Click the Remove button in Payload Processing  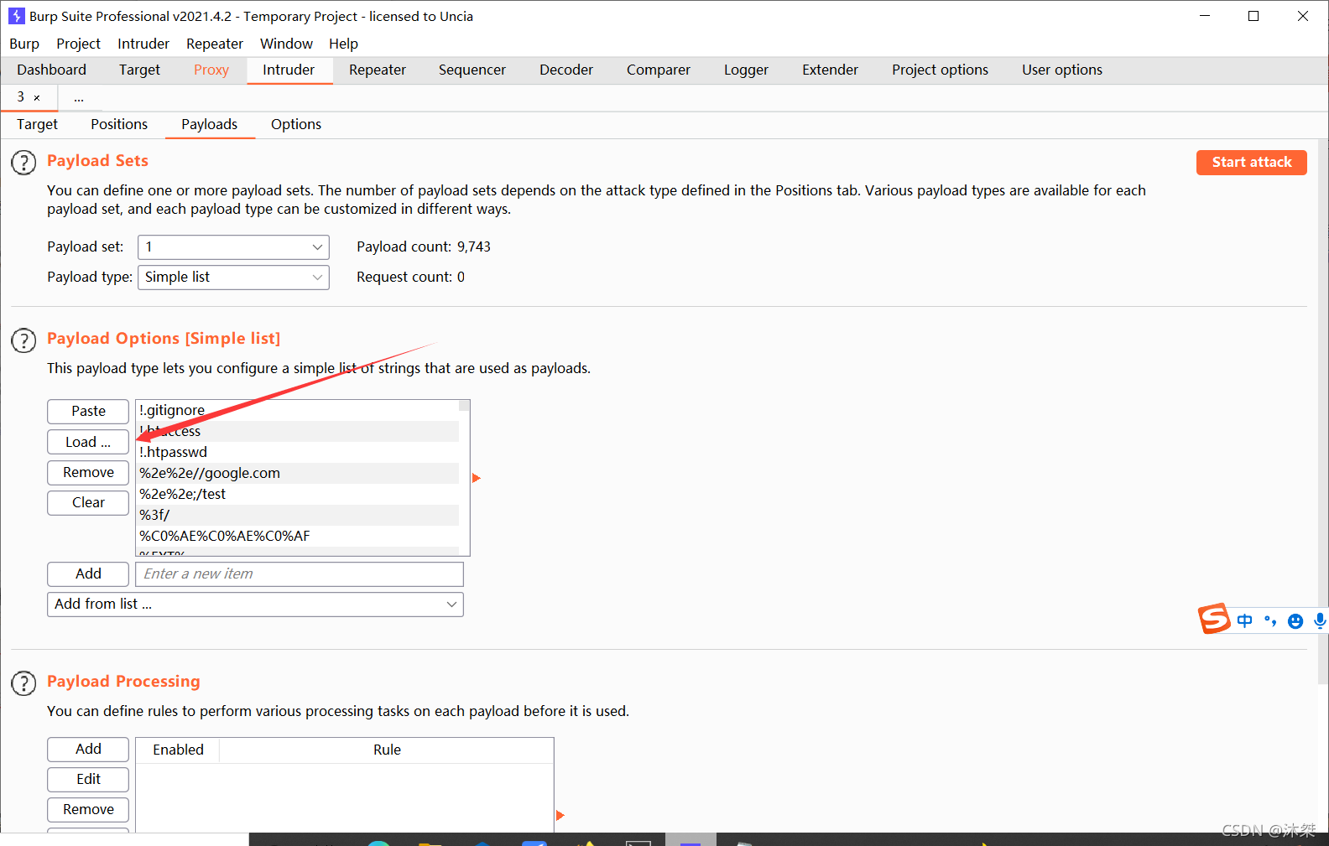(x=88, y=810)
